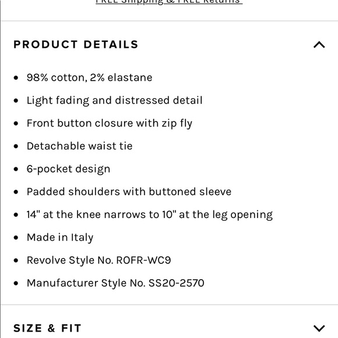Click the 6-pocket design text
The image size is (338, 338).
point(68,169)
